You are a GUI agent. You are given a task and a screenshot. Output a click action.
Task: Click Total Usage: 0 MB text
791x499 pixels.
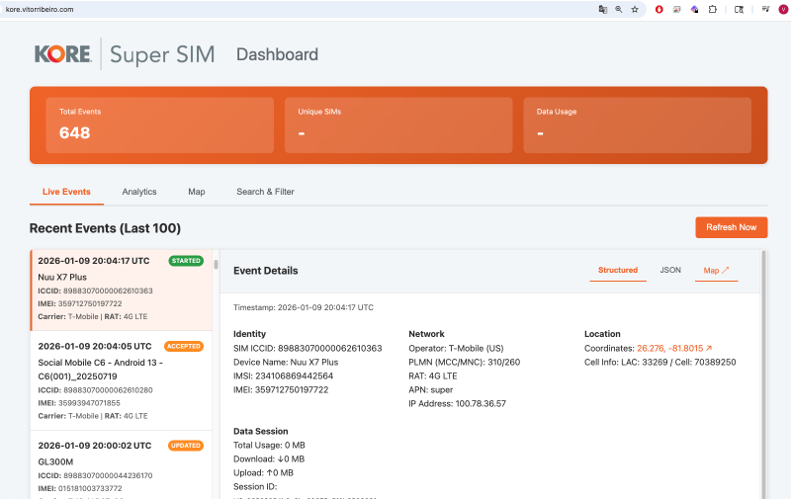[269, 445]
